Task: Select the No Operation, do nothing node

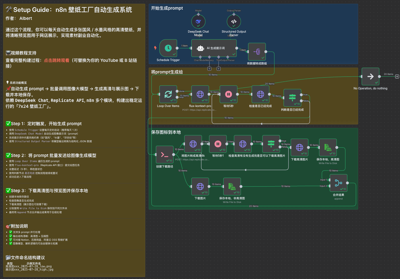Action: [370, 76]
